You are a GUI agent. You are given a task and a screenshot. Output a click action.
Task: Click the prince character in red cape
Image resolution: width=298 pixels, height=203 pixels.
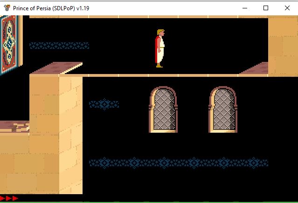[x=159, y=48]
